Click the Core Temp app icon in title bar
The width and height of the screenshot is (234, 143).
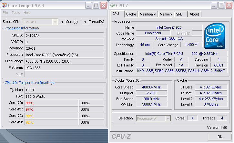(4, 5)
